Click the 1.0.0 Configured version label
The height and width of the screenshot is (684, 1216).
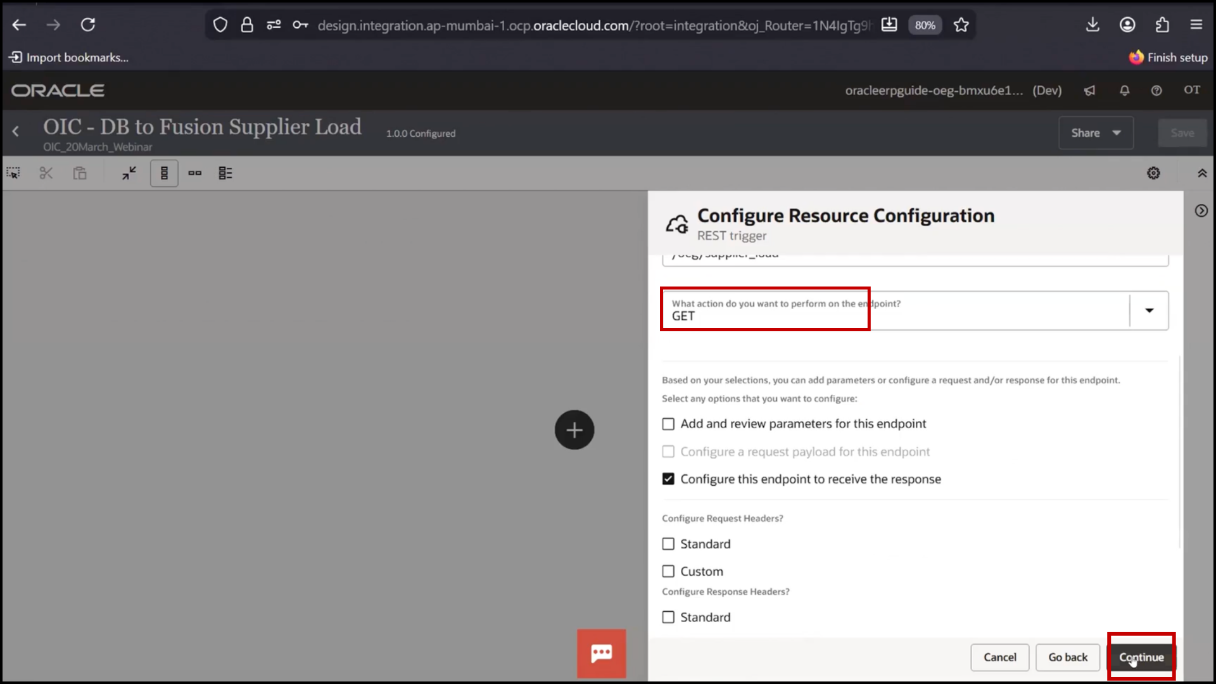click(421, 134)
